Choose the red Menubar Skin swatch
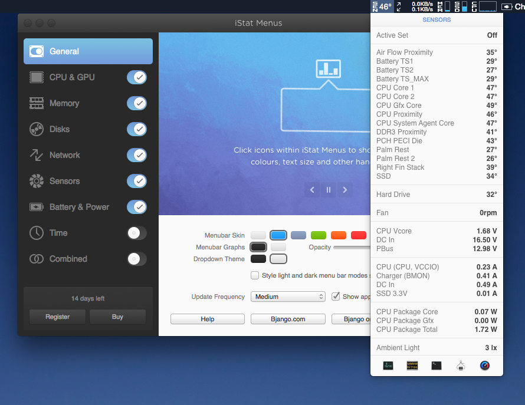This screenshot has width=525, height=405. [x=359, y=235]
